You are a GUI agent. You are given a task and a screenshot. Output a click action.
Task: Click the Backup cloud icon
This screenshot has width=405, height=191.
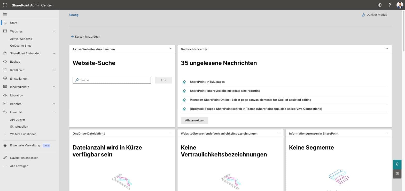[x=5, y=62]
